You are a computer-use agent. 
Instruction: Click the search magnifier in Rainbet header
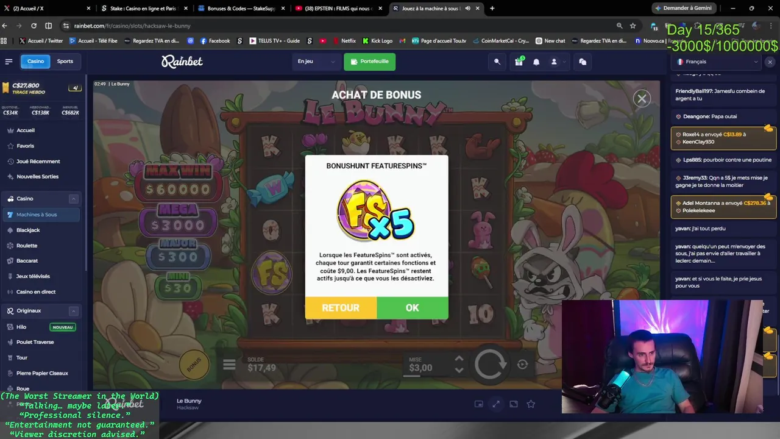click(497, 62)
